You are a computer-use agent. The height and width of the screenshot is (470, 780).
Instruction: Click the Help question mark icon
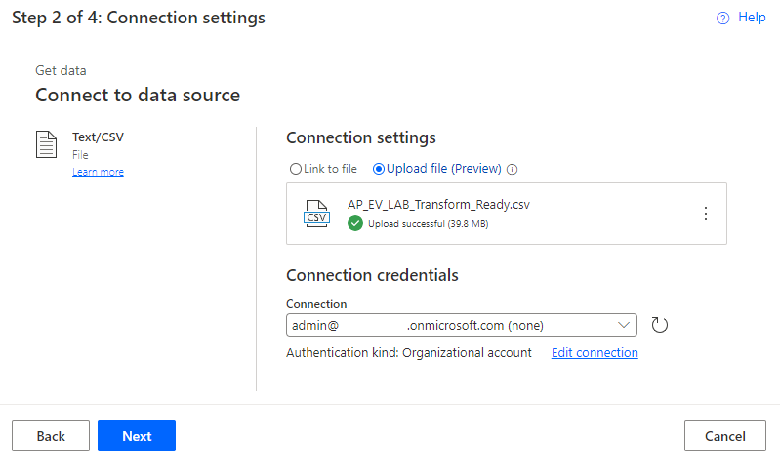[x=723, y=18]
